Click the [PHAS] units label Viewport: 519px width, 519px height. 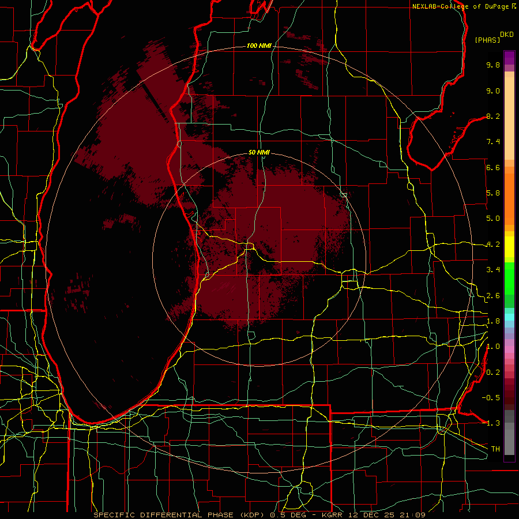click(x=487, y=40)
